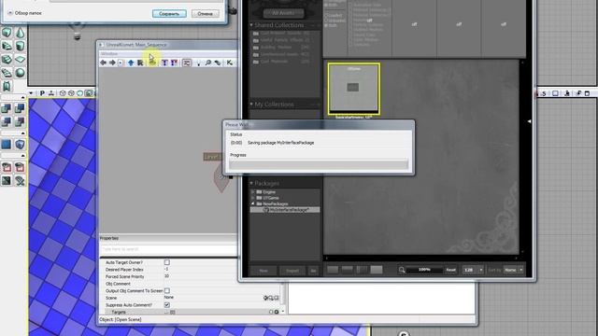Click the Kismet Open New Window K icon
This screenshot has height=336, width=598.
pyautogui.click(x=230, y=63)
